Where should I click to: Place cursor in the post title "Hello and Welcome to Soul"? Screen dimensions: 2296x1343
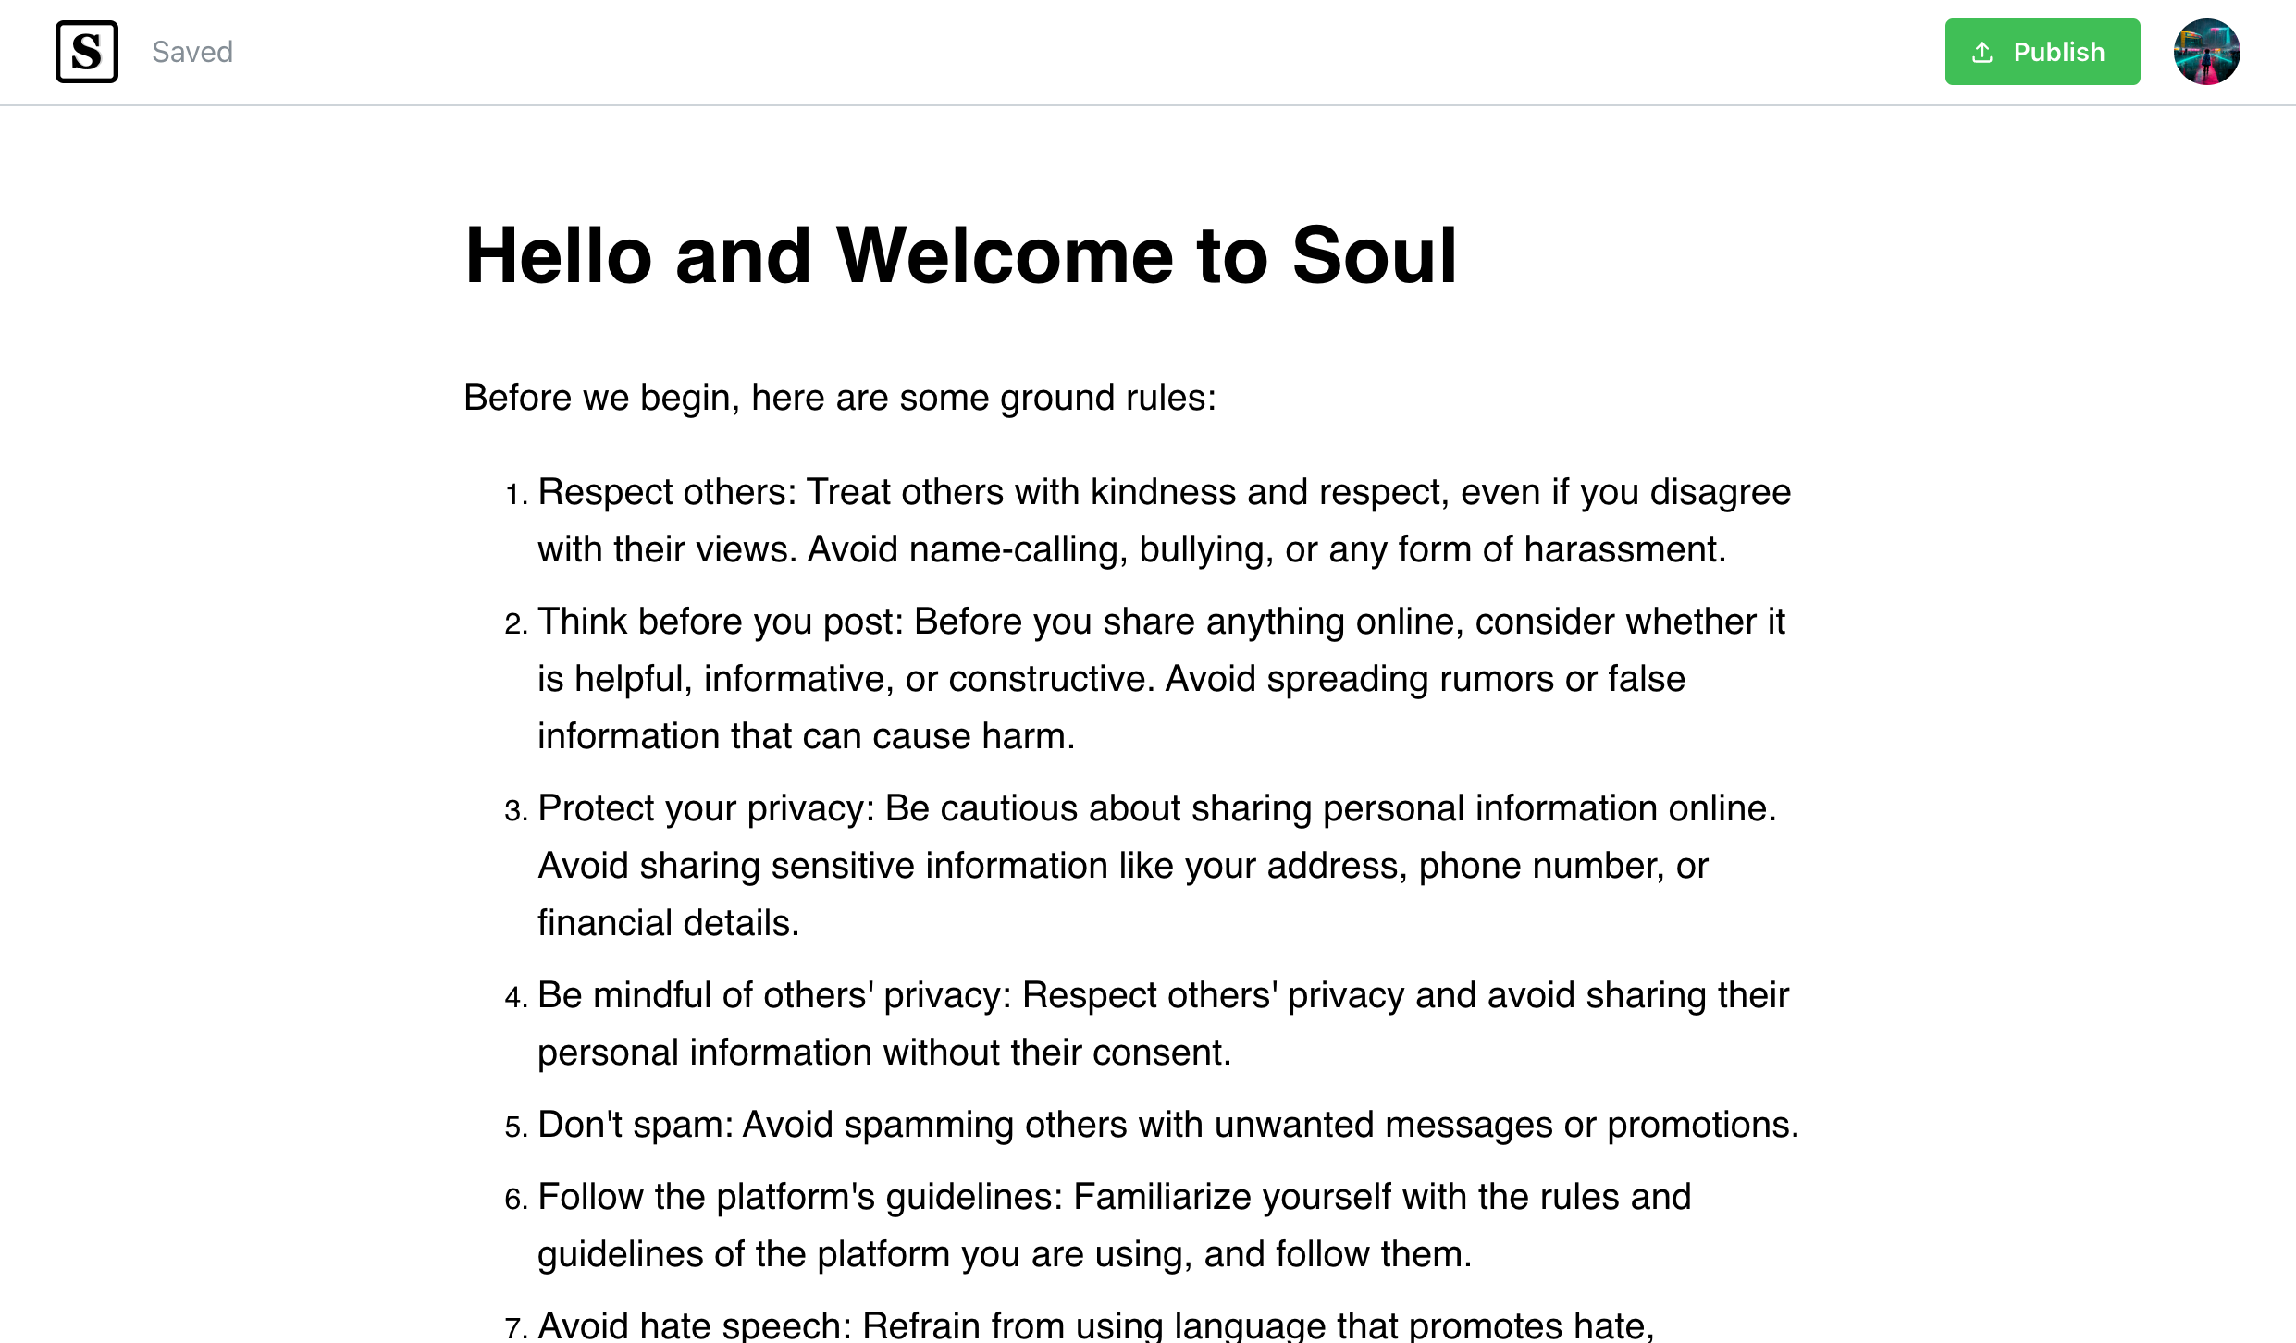[x=962, y=256]
